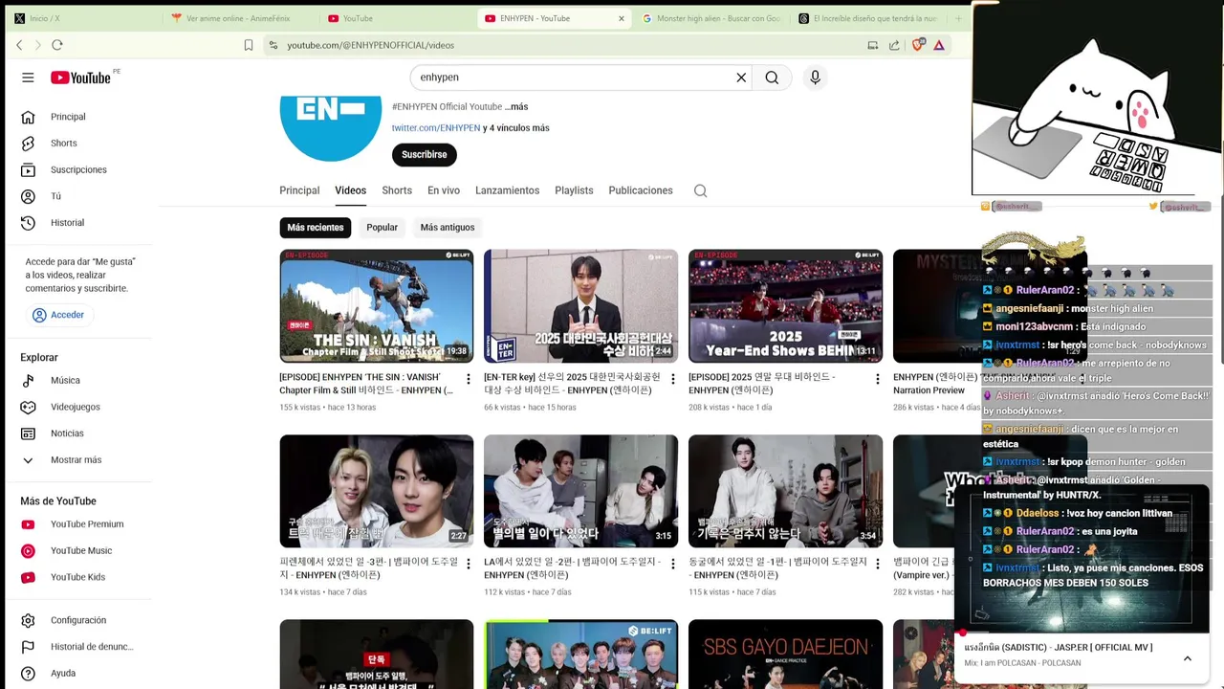
Task: Click Acceder sign-in button
Action: click(57, 315)
